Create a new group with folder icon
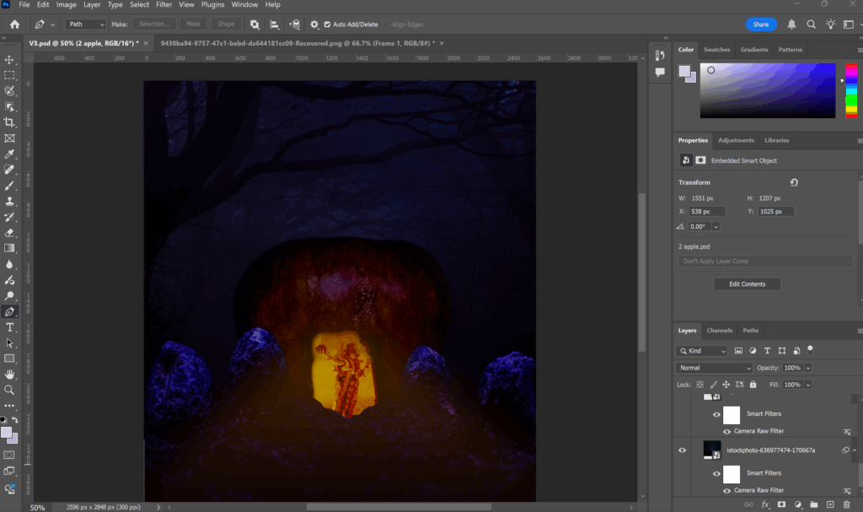 click(814, 504)
